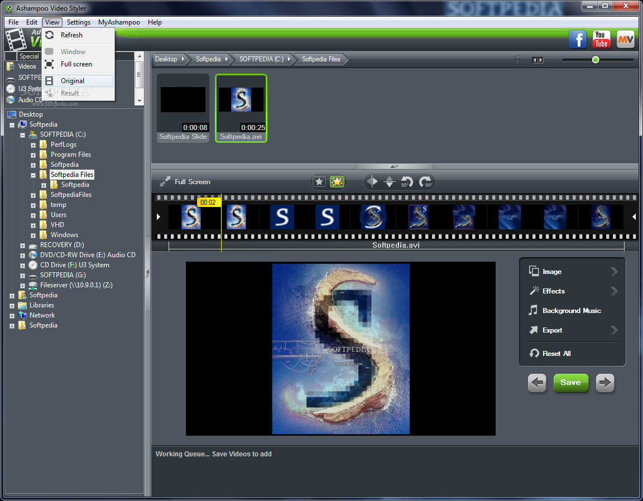This screenshot has width=643, height=501.
Task: Click the panel collapse handle above Full Screen
Action: (x=394, y=166)
